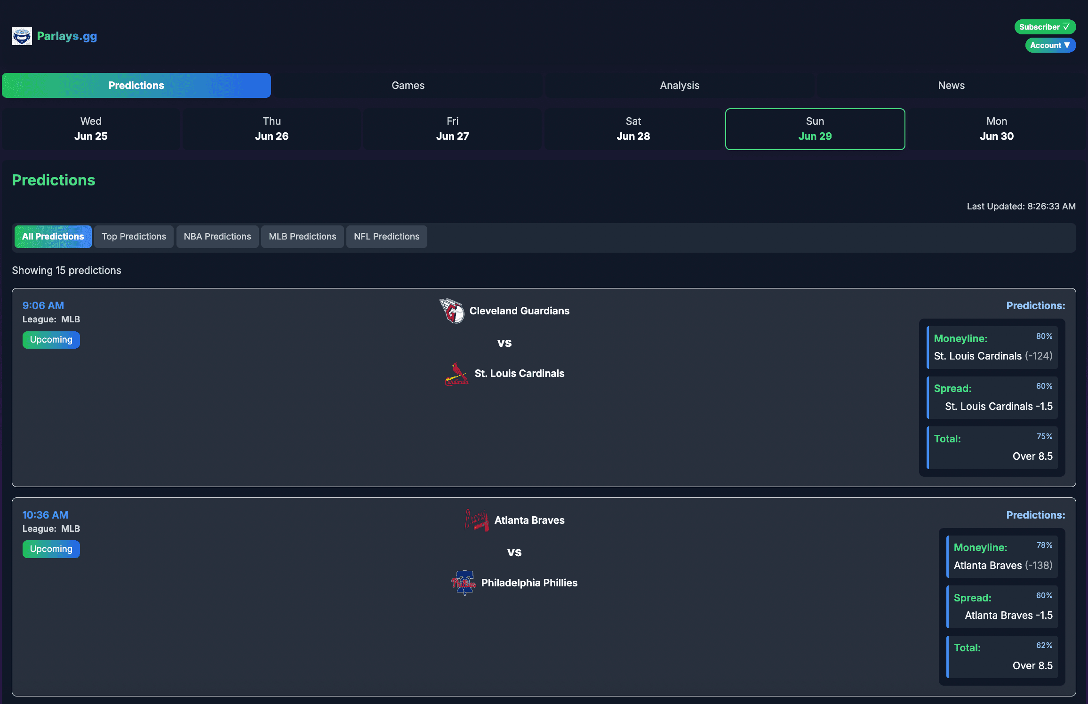This screenshot has height=704, width=1088.
Task: Click the Last Updated 8:26:33 AM timestamp
Action: tap(1021, 206)
